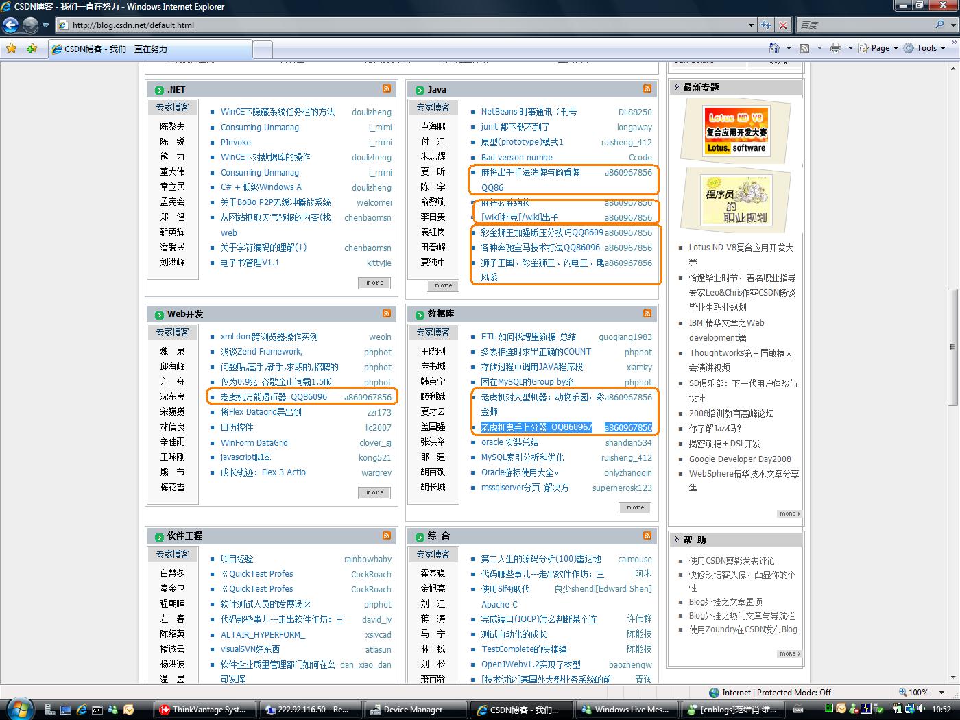The image size is (960, 720).
Task: Open a new blank tab
Action: click(262, 49)
